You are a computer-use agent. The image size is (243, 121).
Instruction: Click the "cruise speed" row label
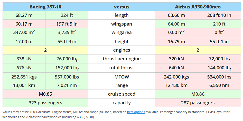coord(122,94)
